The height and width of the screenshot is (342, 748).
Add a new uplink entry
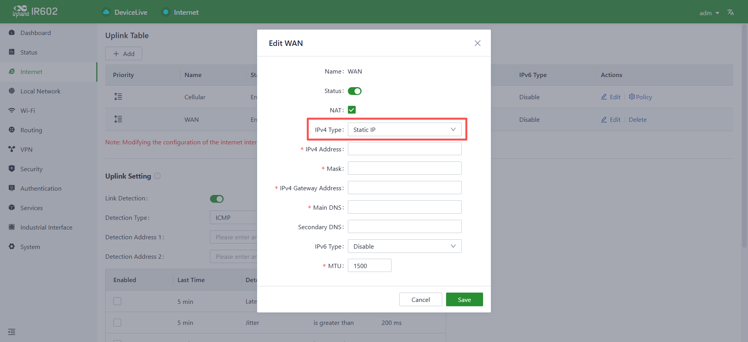click(123, 54)
